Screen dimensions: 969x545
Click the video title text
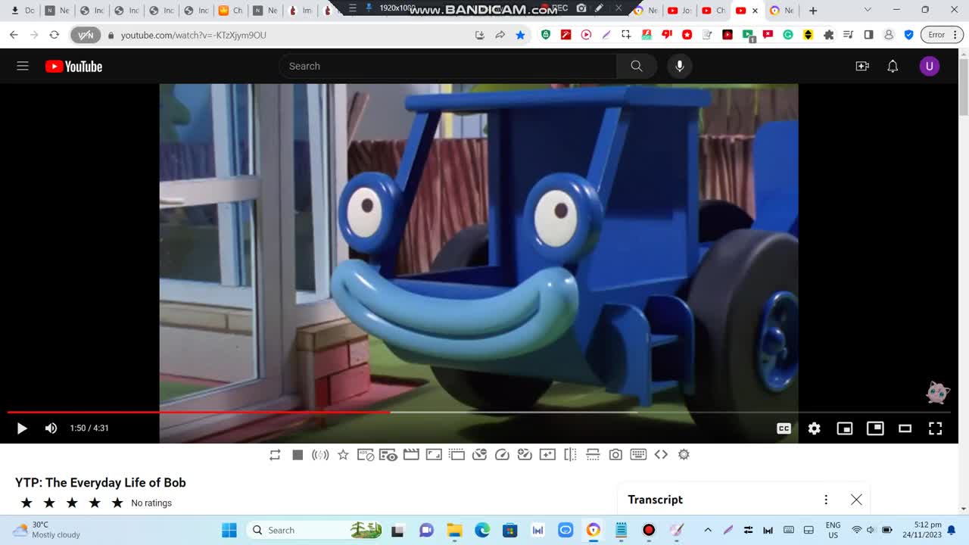pos(100,483)
